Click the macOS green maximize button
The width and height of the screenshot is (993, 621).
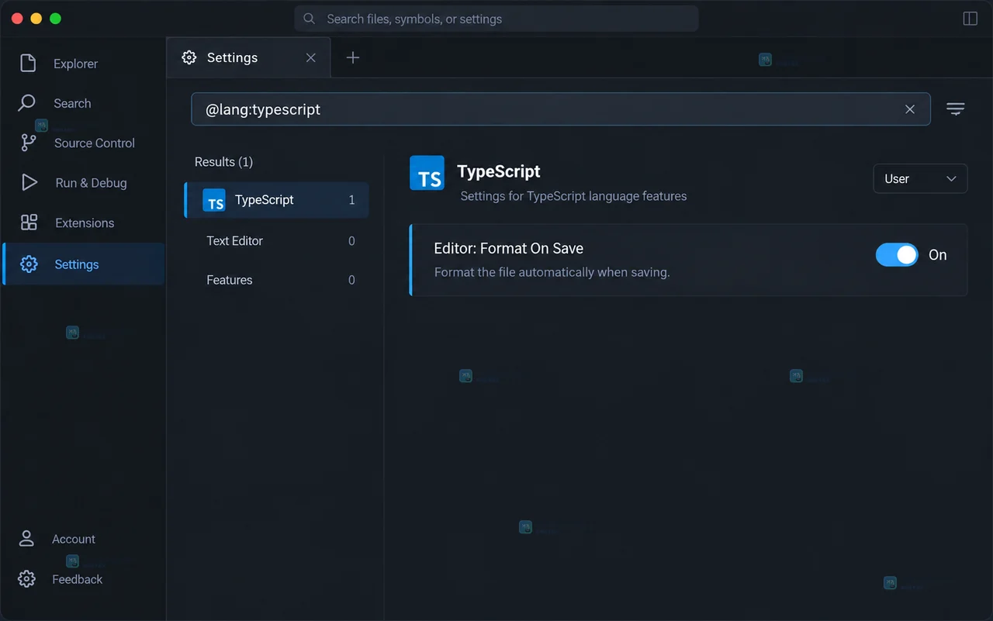(55, 19)
